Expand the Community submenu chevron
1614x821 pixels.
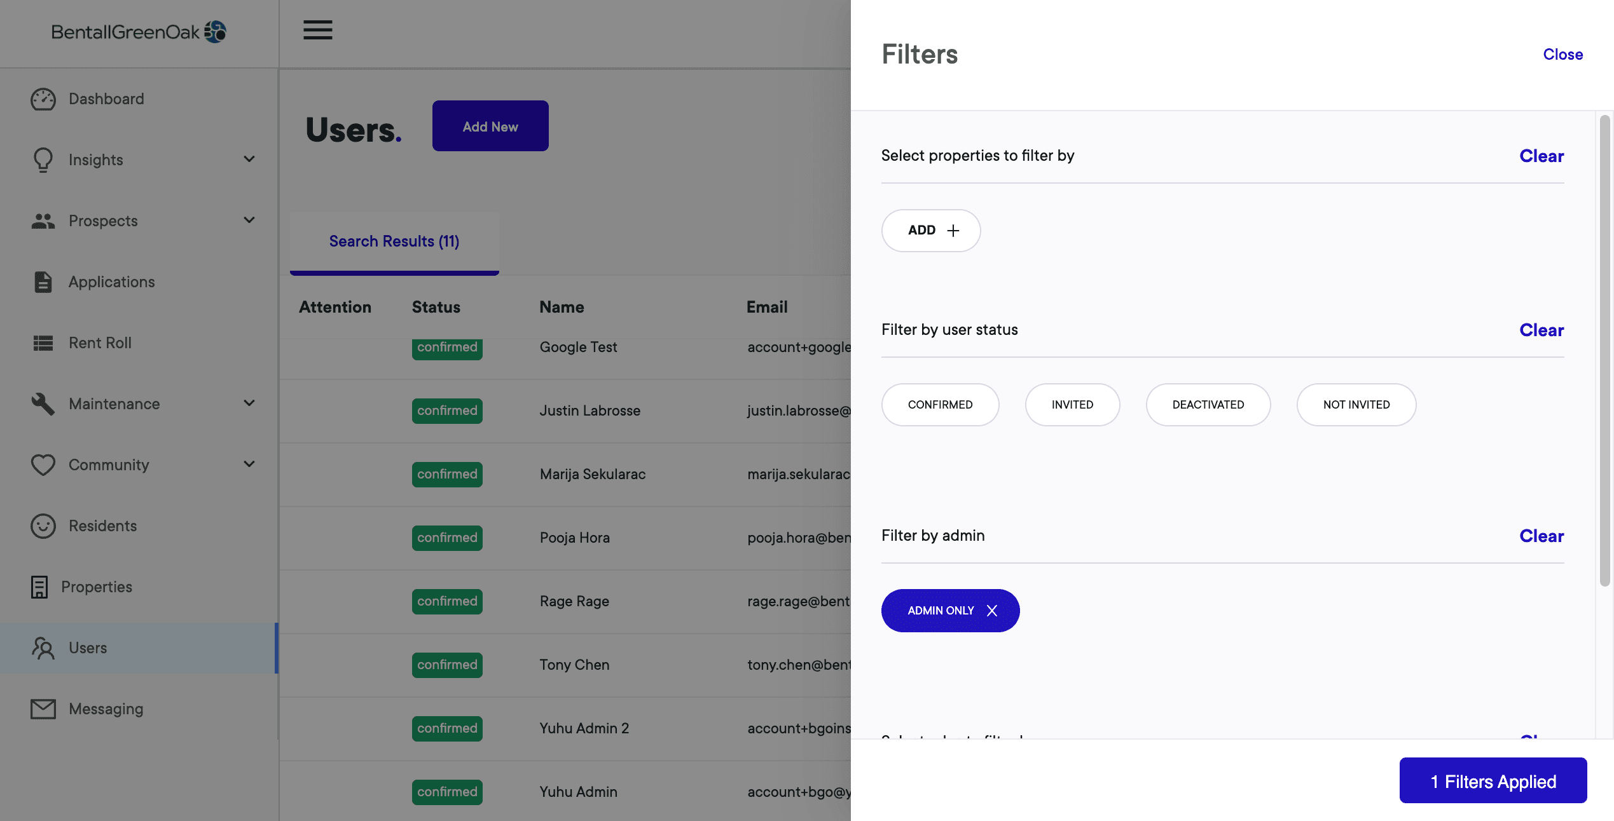[x=249, y=464]
